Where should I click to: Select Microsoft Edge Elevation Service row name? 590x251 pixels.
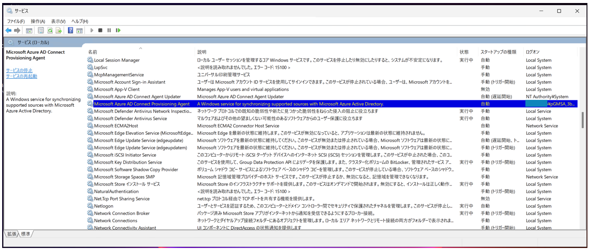click(143, 133)
